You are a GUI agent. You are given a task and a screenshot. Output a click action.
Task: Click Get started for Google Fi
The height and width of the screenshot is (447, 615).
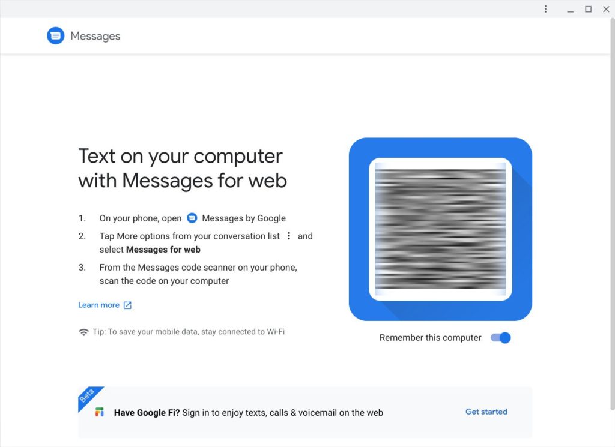click(486, 412)
